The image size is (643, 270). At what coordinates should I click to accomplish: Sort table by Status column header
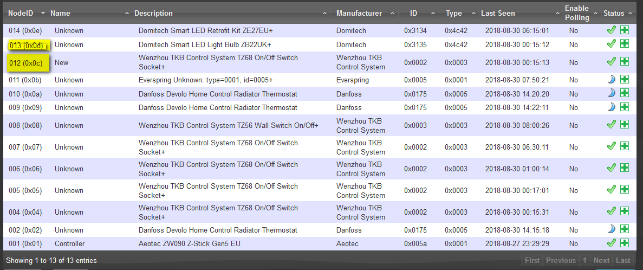pos(619,13)
